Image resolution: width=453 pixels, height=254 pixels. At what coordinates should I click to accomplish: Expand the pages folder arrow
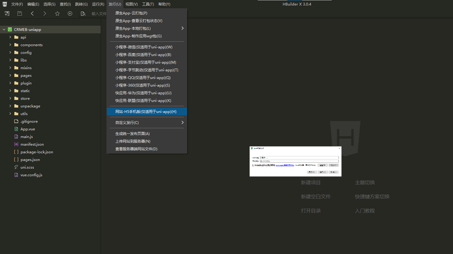(10, 75)
